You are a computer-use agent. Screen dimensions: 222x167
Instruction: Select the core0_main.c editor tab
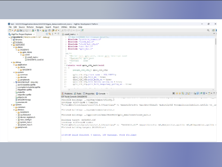tap(70, 34)
